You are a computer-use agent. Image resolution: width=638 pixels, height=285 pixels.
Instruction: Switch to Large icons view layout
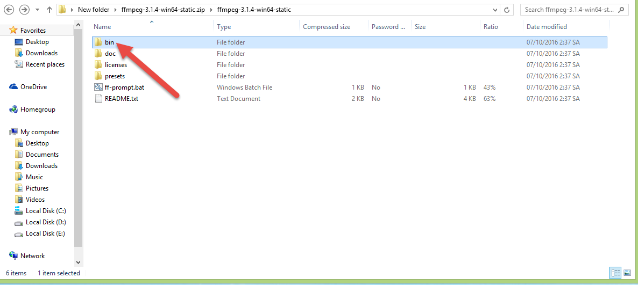click(x=627, y=273)
